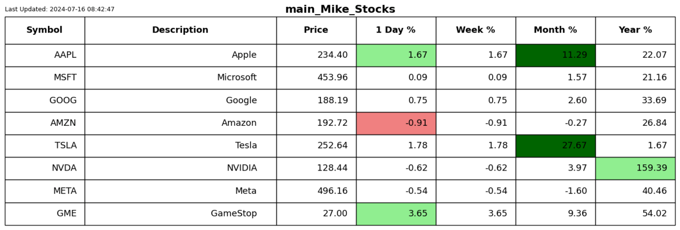Image resolution: width=680 pixels, height=230 pixels.
Task: Click Apple's dark green 11.29 cell
Action: point(556,55)
